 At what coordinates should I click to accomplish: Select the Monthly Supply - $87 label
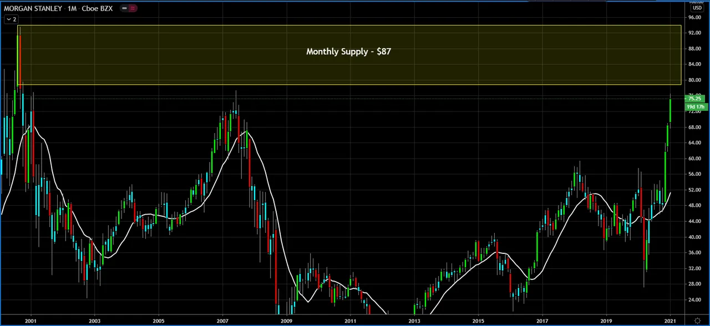348,51
